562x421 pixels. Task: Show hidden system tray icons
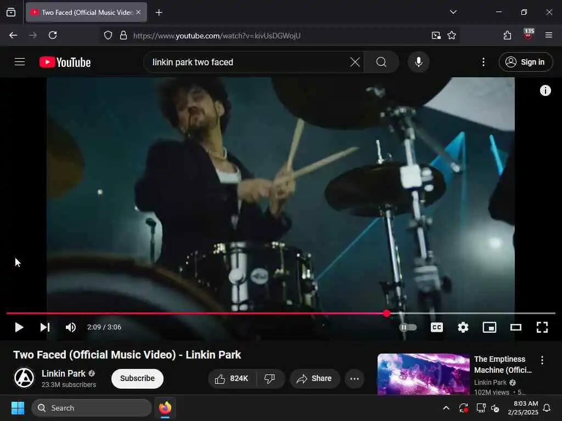tap(446, 408)
